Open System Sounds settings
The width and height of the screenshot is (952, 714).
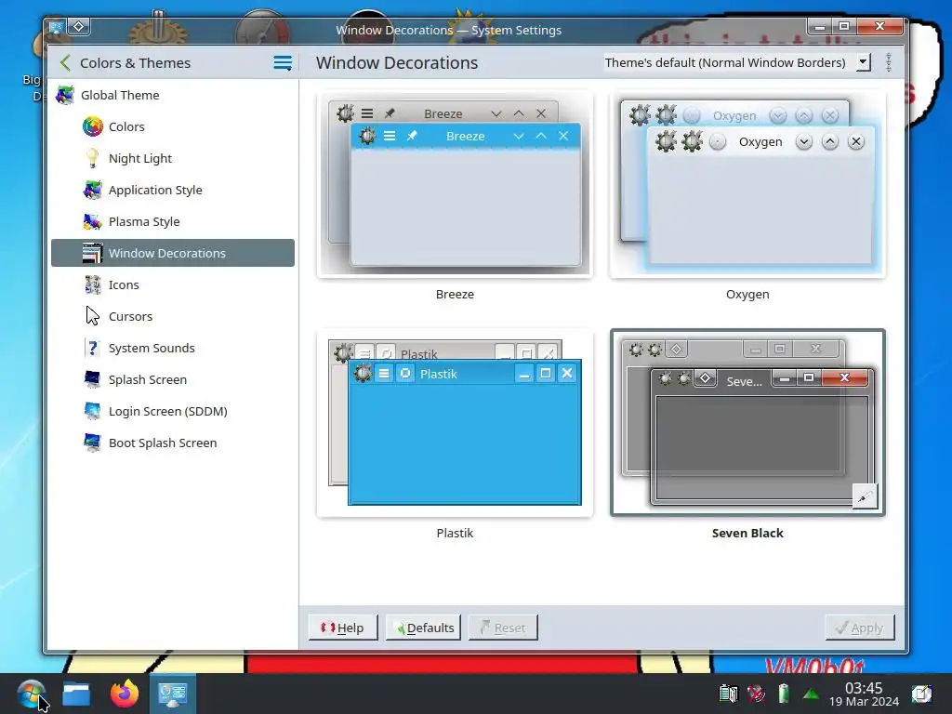click(173, 348)
